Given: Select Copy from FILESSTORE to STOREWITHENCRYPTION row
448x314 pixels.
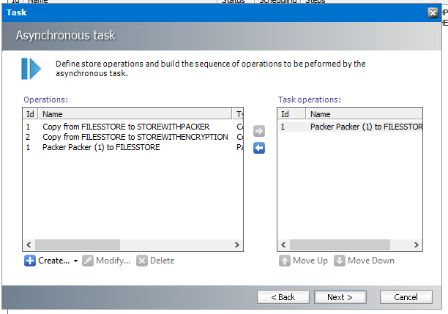Looking at the screenshot, I should point(132,137).
